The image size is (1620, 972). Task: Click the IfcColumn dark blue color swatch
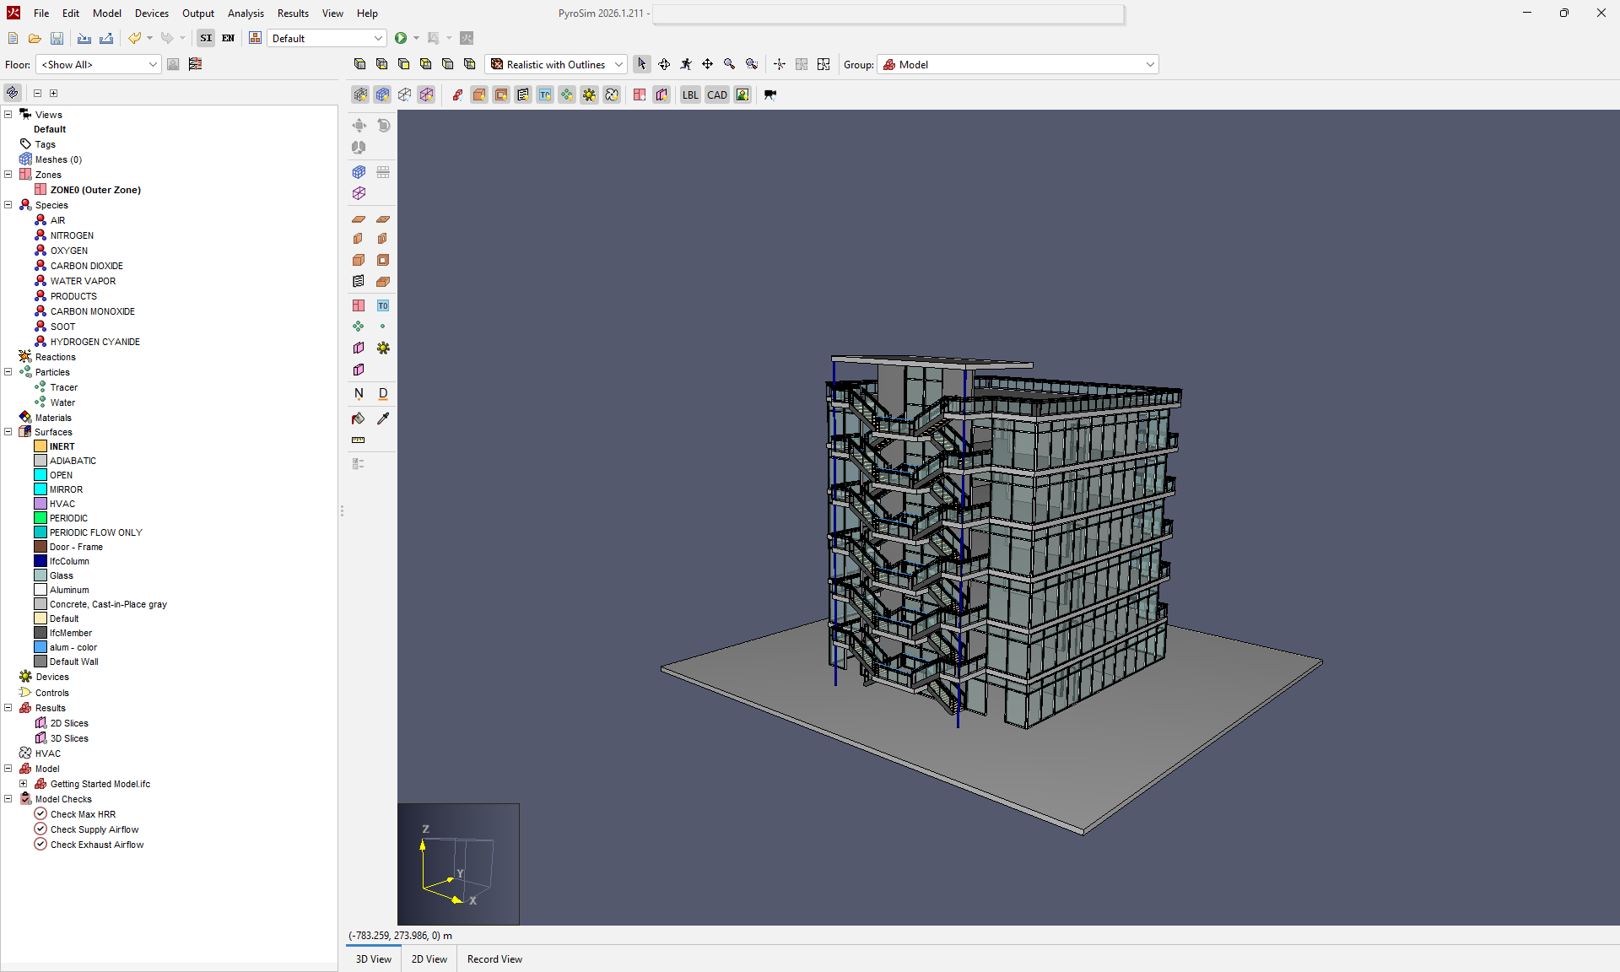tap(40, 561)
